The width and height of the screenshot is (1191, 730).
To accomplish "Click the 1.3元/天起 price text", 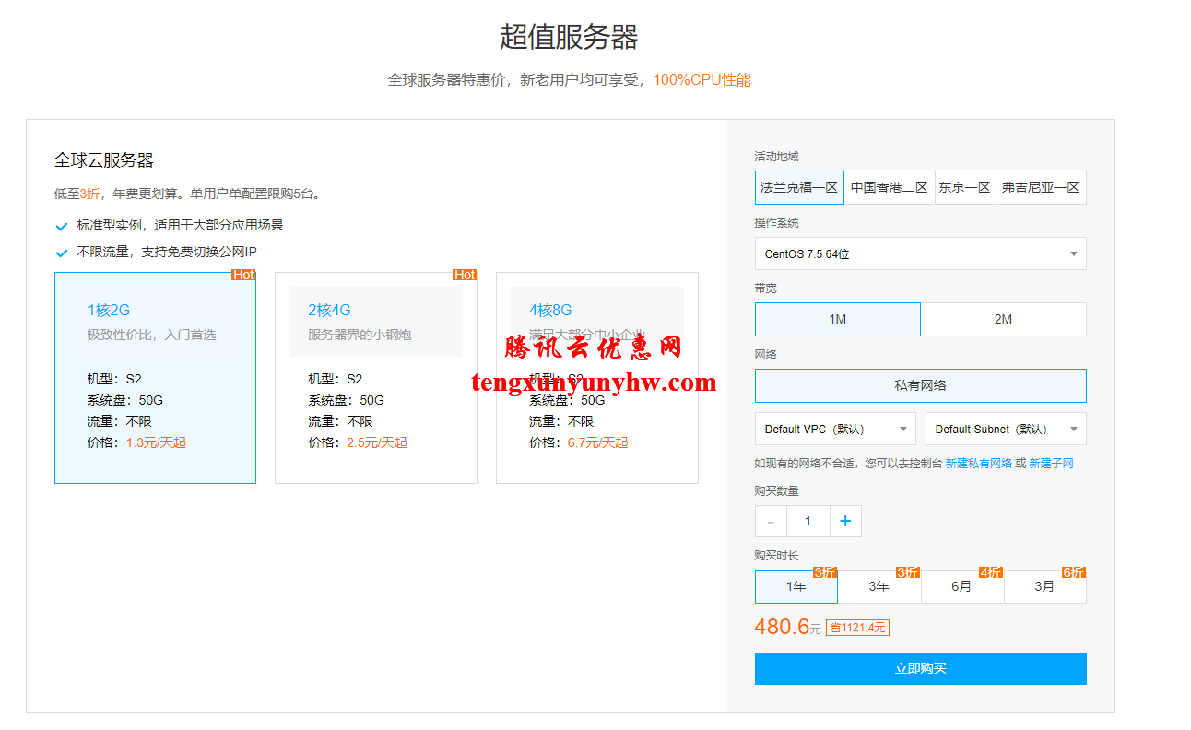I will coord(156,442).
